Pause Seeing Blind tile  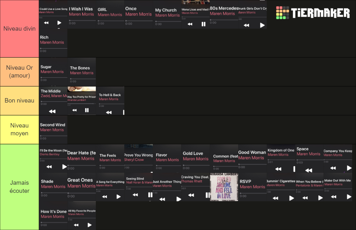[150, 195]
